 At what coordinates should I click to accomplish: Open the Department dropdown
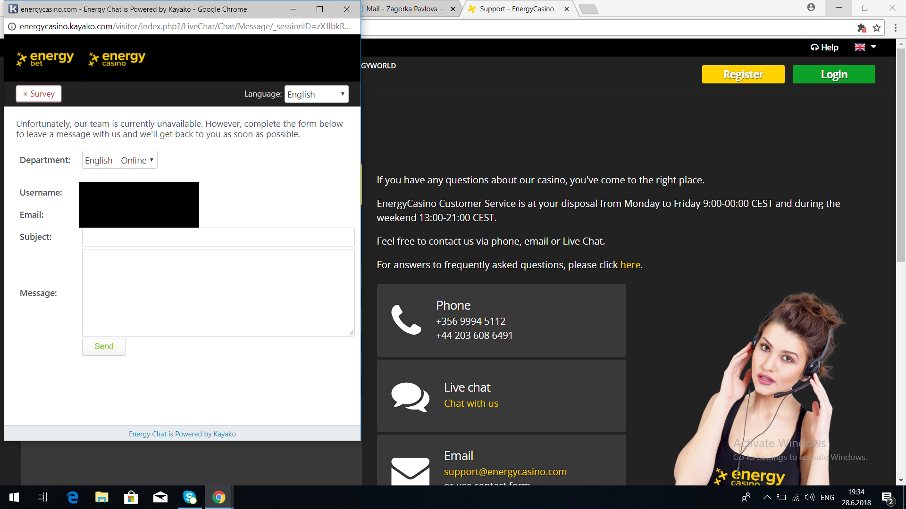point(120,160)
